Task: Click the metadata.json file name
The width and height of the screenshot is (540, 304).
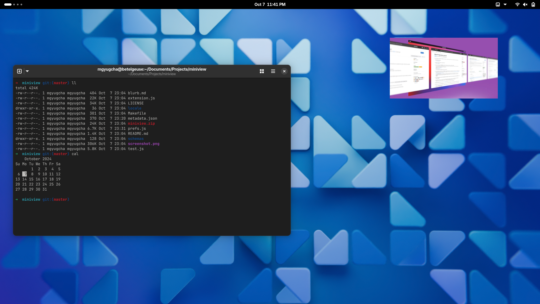Action: pos(143,119)
